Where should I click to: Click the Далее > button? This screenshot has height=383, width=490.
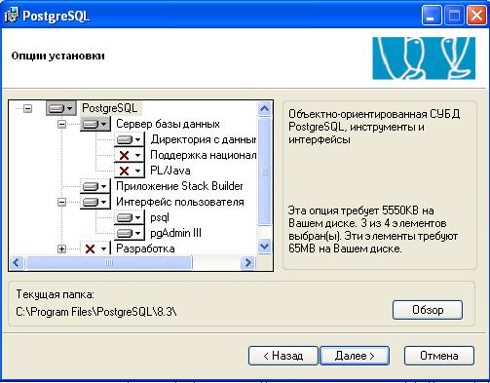pyautogui.click(x=355, y=356)
